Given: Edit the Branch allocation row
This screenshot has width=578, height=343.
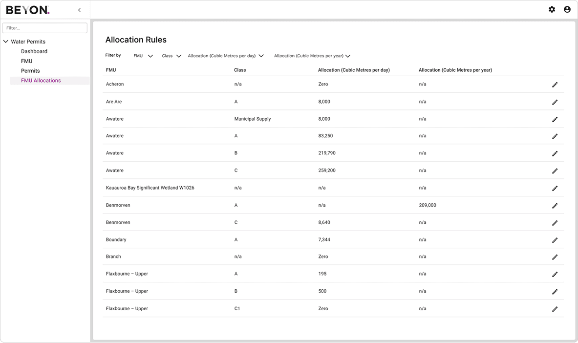Looking at the screenshot, I should [x=555, y=257].
